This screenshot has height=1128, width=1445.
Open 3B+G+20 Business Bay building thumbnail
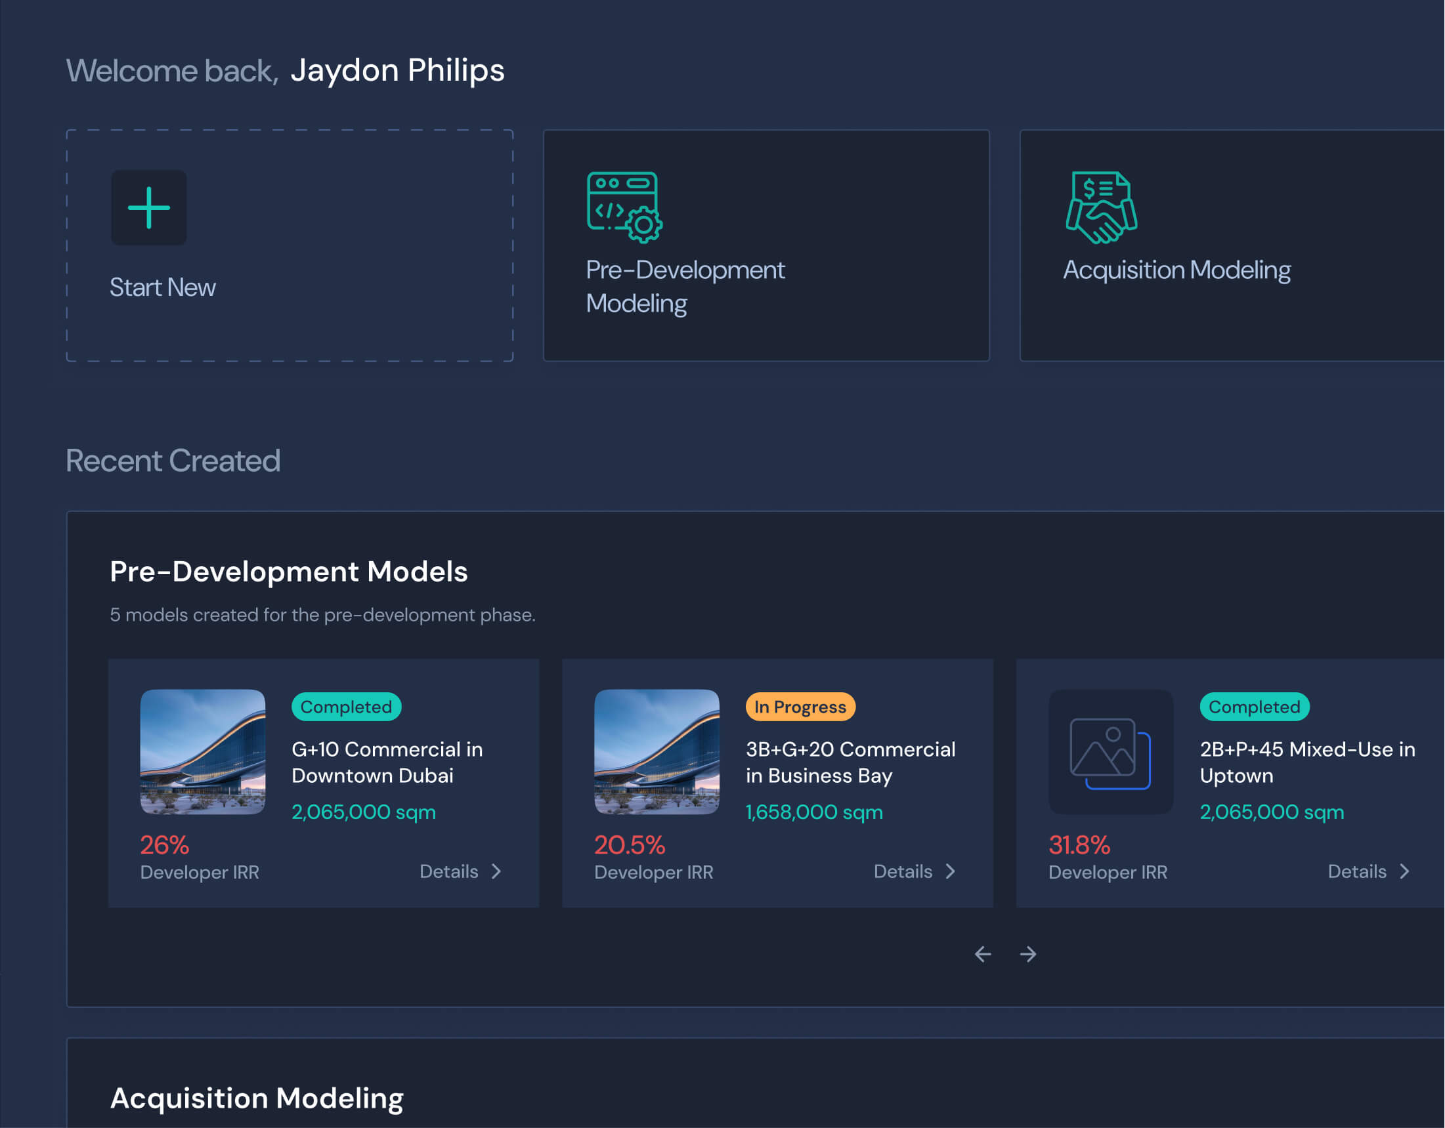pos(657,752)
